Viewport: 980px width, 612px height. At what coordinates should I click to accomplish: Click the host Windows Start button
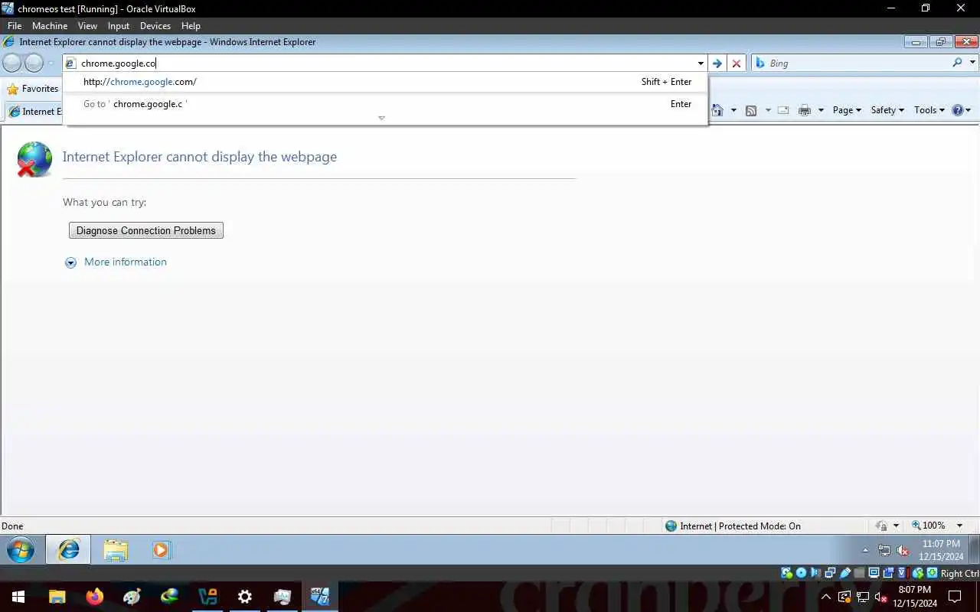[x=18, y=597]
